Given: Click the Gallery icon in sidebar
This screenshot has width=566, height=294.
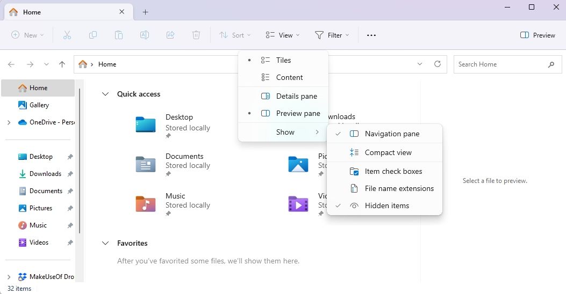Looking at the screenshot, I should point(23,105).
